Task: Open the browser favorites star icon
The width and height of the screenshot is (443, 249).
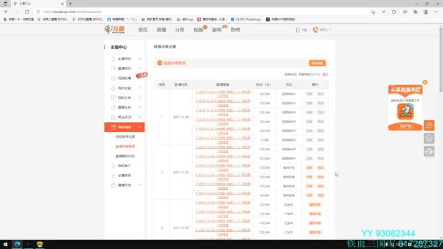Action: pyautogui.click(x=405, y=12)
